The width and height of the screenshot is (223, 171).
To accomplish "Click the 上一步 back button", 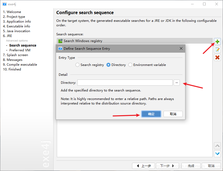I will pyautogui.click(x=143, y=166).
